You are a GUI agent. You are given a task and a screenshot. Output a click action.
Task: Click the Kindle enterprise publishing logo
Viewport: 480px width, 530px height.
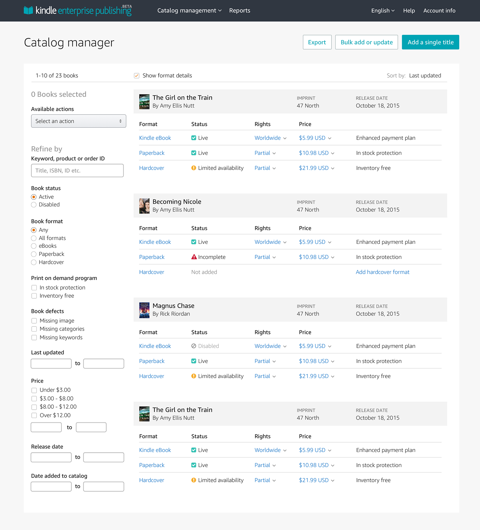pyautogui.click(x=78, y=11)
